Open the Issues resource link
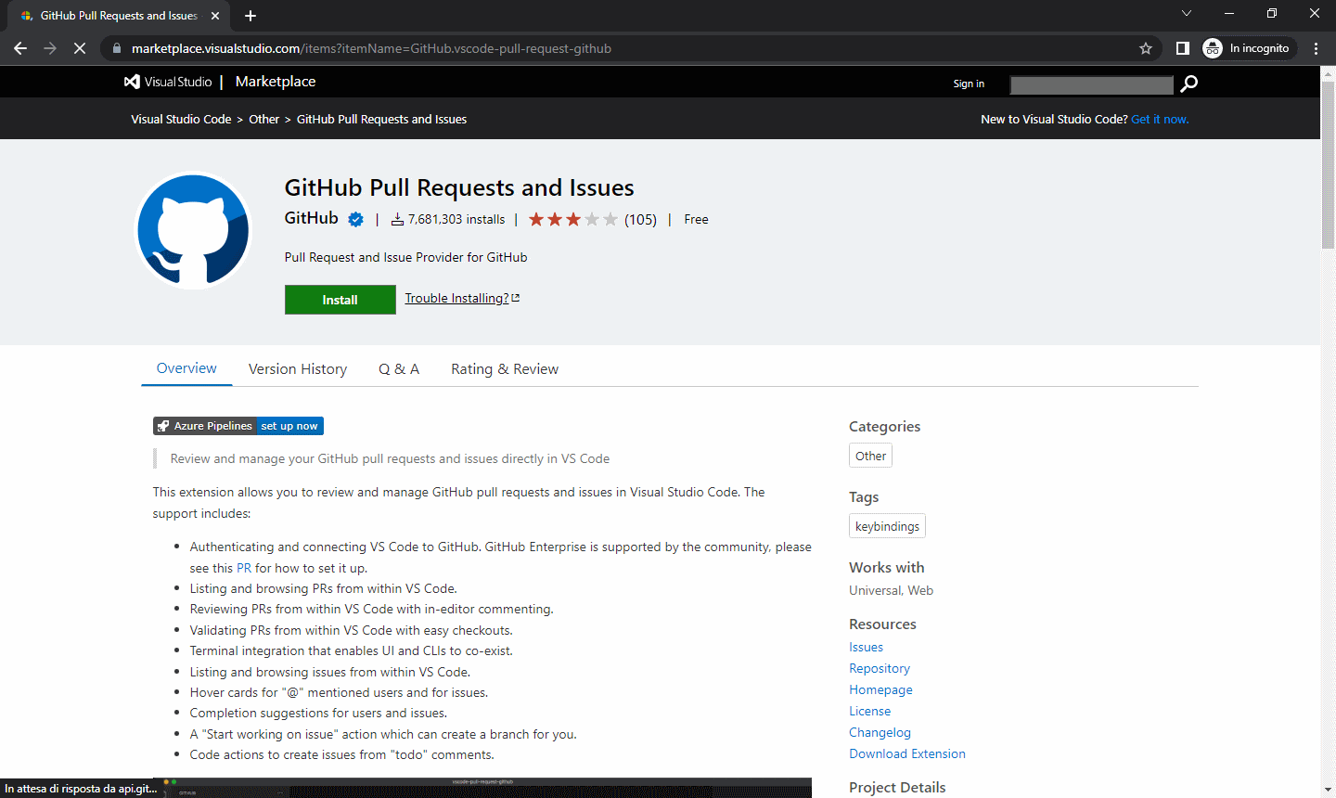 [866, 647]
